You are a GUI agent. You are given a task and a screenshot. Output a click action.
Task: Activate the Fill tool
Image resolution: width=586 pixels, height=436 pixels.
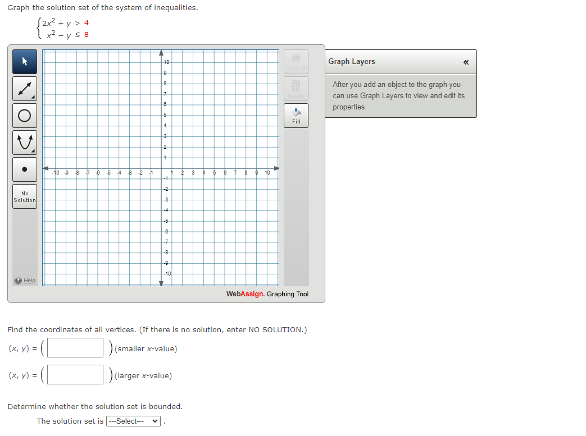point(296,116)
